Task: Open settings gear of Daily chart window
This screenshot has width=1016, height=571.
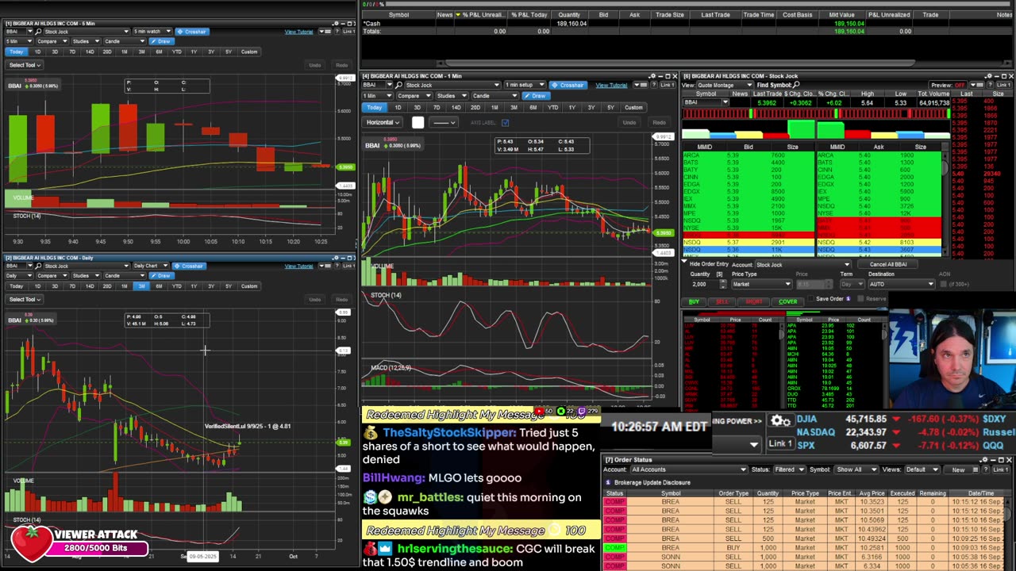Action: click(336, 258)
